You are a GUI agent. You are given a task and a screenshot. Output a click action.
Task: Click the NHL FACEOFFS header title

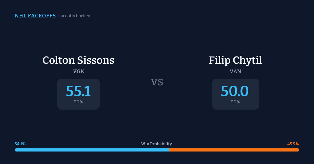pyautogui.click(x=35, y=16)
